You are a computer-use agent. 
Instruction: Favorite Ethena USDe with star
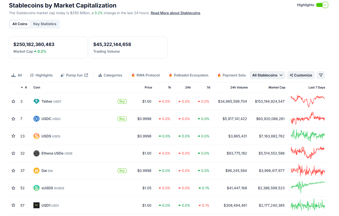coord(13,153)
